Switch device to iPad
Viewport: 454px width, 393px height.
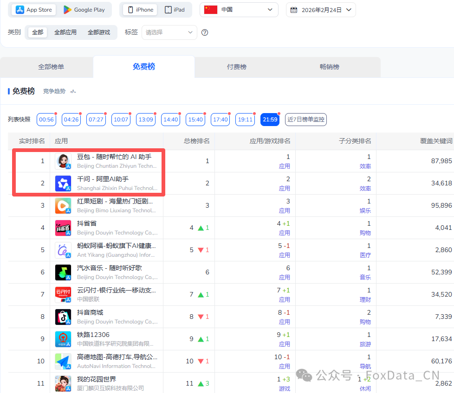point(175,10)
